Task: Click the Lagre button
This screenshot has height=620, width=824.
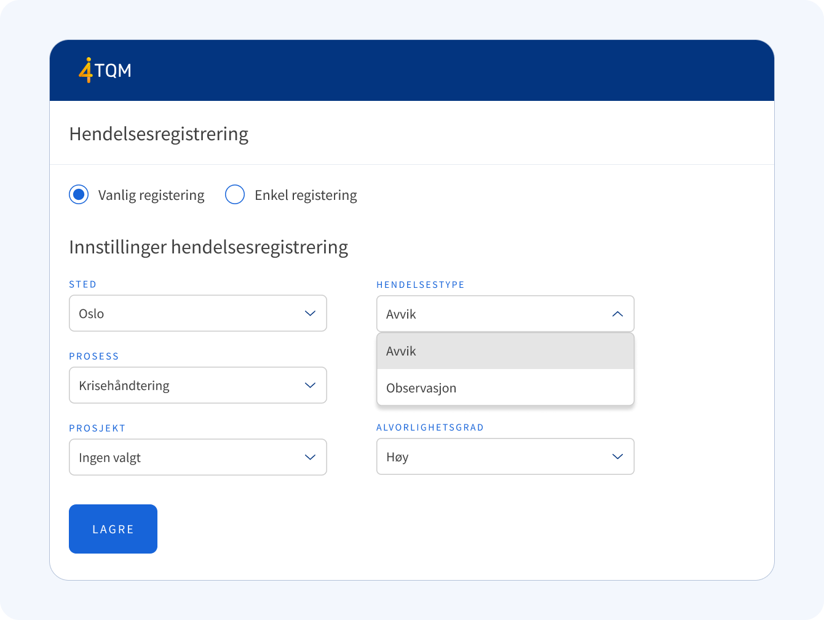Action: tap(113, 529)
